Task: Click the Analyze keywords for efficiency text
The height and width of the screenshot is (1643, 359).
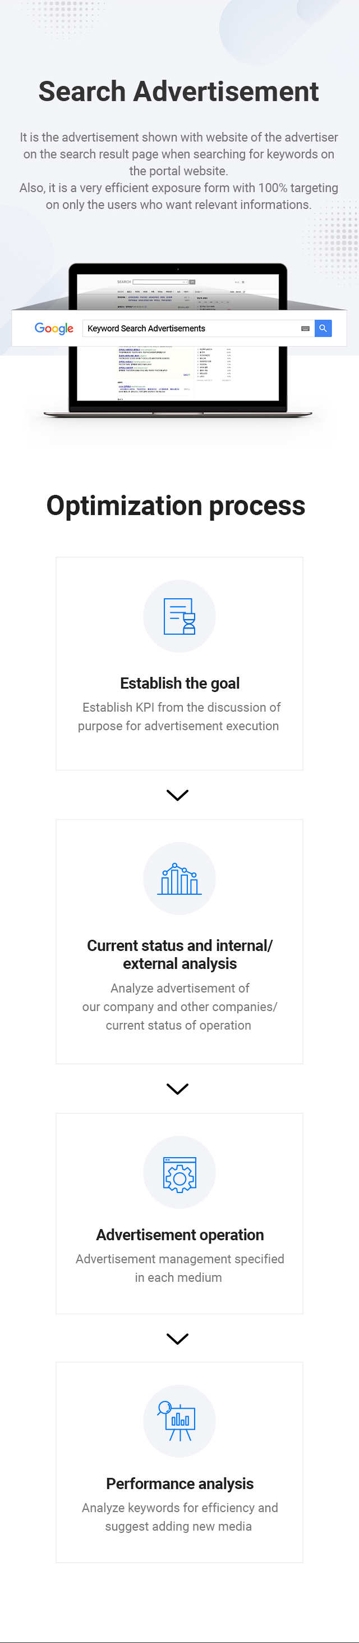Action: tap(179, 1517)
